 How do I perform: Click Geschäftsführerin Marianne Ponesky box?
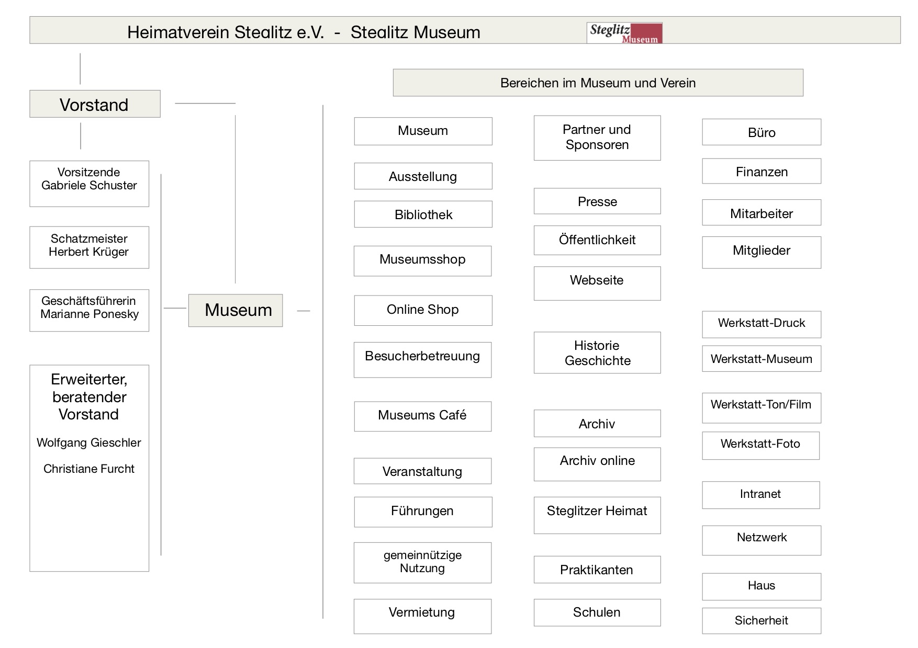(x=89, y=310)
